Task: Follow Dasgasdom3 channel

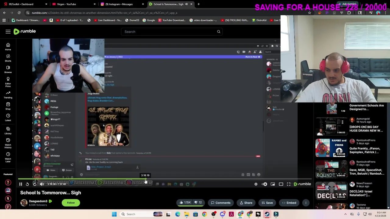Action: pyautogui.click(x=71, y=203)
